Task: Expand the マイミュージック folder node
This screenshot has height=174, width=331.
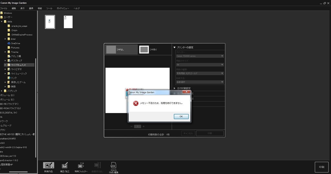Action: 5,74
